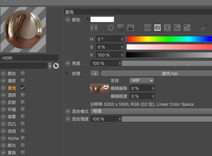The height and width of the screenshot is (156, 212).
Task: Click the material sphere preview thumbnail
Action: click(x=23, y=30)
